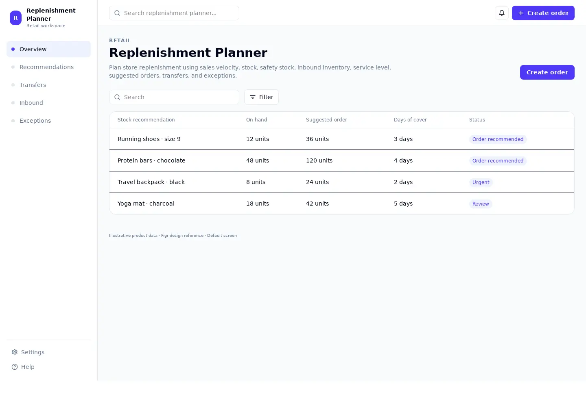Click the Urgent status badge
Viewport: 586px width, 416px height.
pyautogui.click(x=481, y=182)
